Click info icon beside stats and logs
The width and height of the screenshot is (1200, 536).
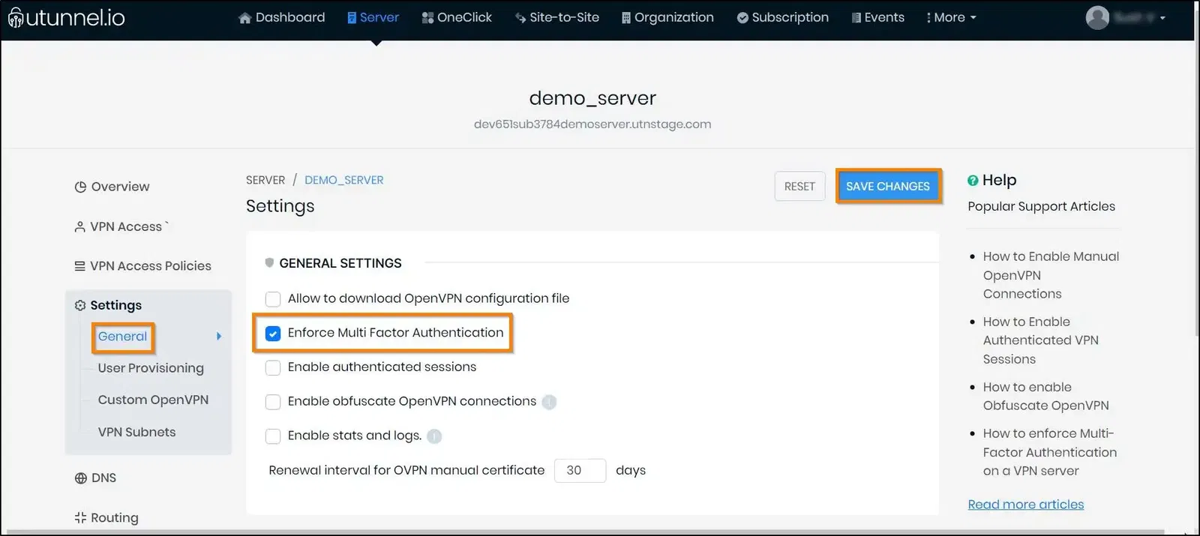[434, 436]
